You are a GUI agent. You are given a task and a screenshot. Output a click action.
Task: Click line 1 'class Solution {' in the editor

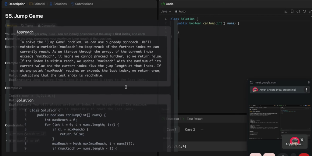pos(184,19)
